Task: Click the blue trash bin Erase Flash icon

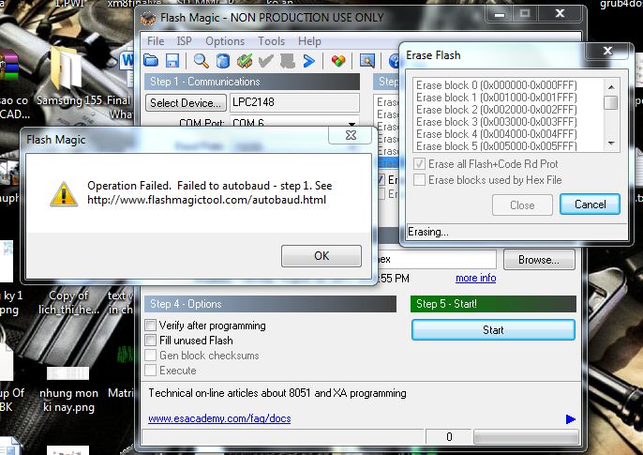Action: [x=223, y=61]
